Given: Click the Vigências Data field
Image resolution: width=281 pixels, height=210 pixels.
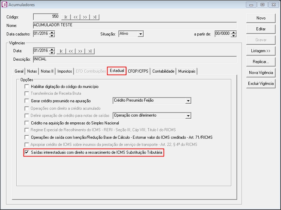Looking at the screenshot, I should [42, 51].
